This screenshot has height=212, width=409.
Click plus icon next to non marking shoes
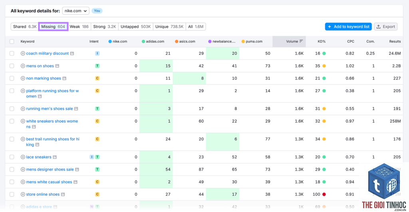[23, 78]
